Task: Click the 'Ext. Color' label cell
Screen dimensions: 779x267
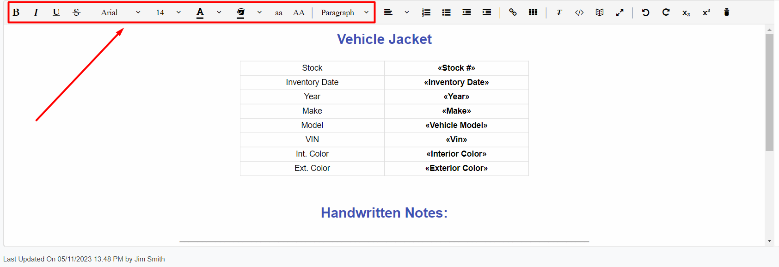Action: point(312,168)
